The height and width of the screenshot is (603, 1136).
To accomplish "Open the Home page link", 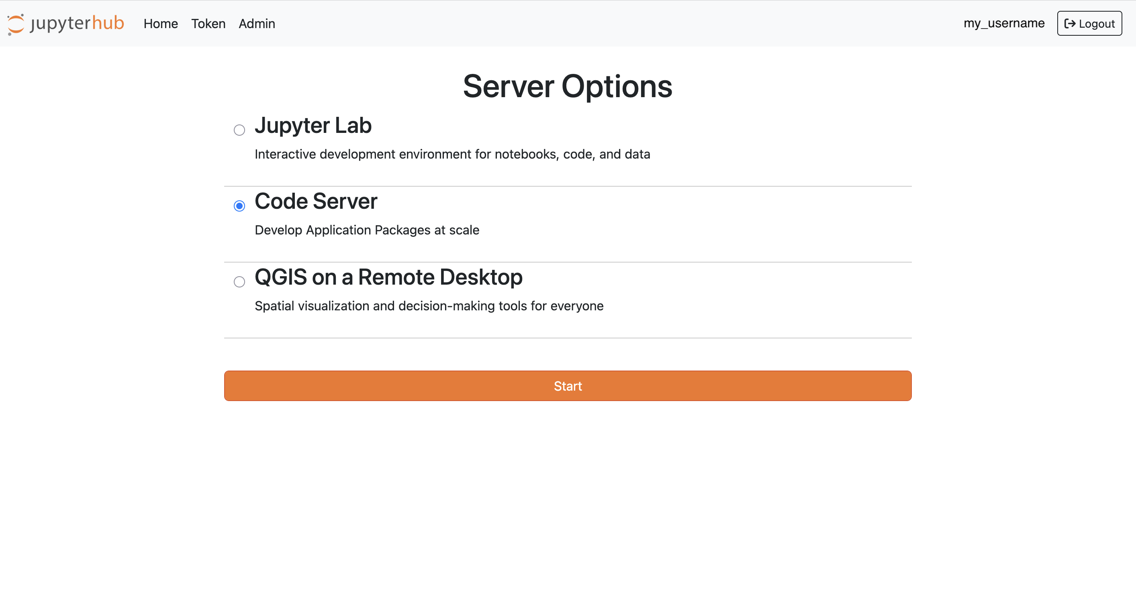I will pyautogui.click(x=161, y=23).
